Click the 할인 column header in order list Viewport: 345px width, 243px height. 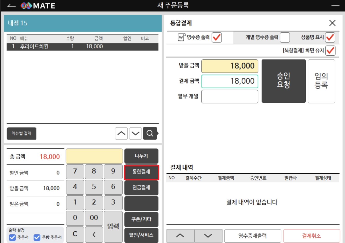[127, 39]
